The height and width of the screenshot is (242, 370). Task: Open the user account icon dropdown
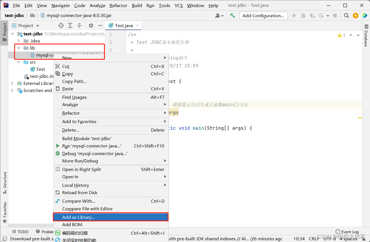[x=219, y=16]
